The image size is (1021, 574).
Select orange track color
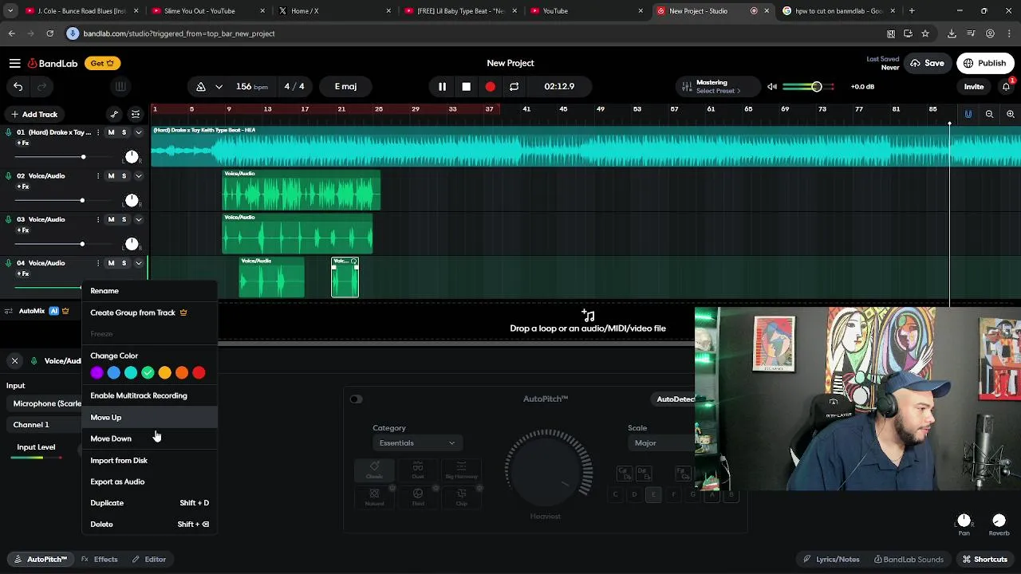[182, 372]
